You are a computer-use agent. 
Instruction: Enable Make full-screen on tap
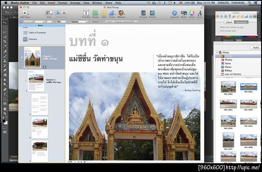pyautogui.click(x=218, y=27)
